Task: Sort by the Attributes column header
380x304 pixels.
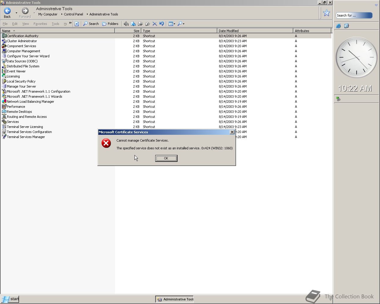Action: (312, 31)
